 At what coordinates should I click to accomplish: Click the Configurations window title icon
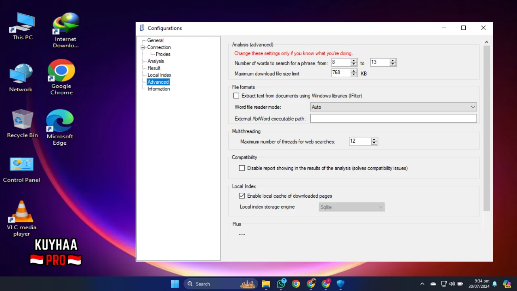pos(142,28)
